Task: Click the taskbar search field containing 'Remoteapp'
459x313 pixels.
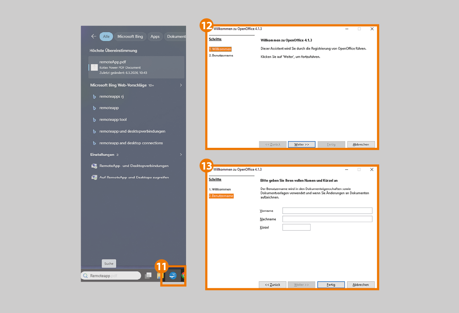Action: (x=111, y=276)
